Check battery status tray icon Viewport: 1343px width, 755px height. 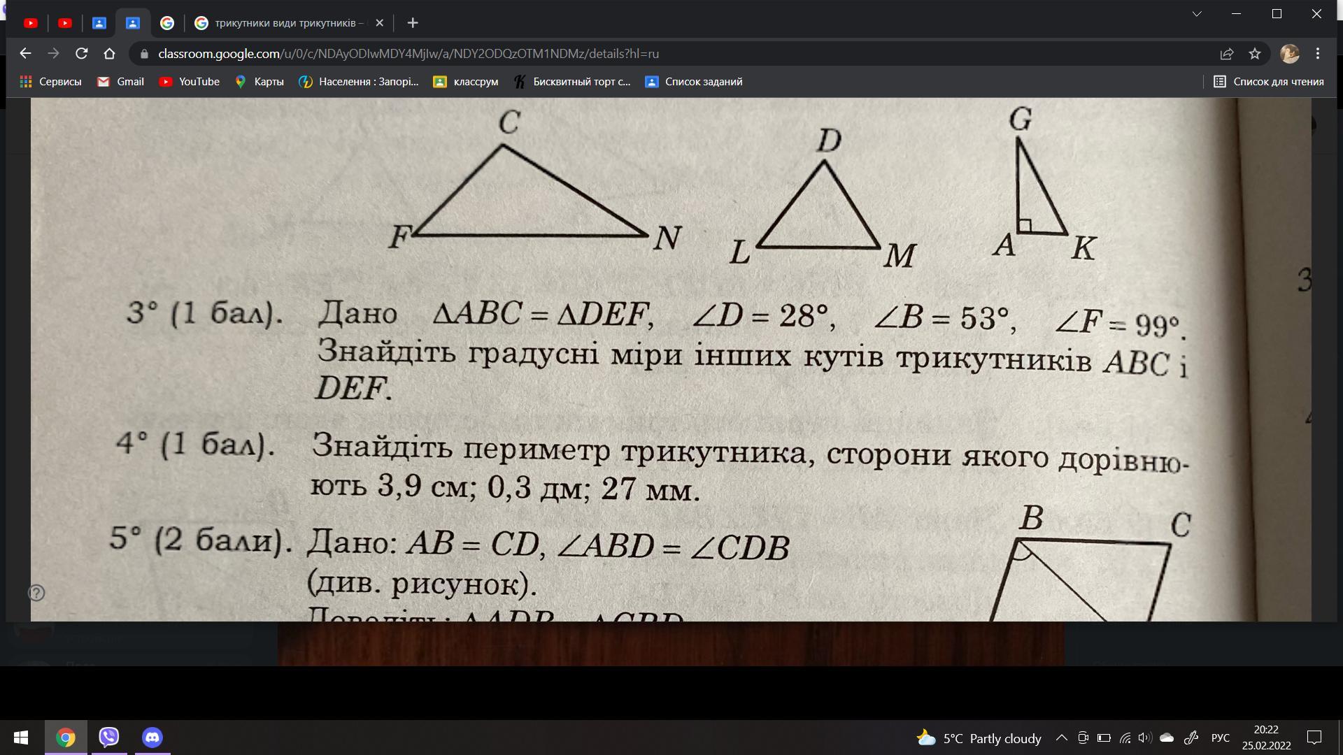pos(1104,738)
